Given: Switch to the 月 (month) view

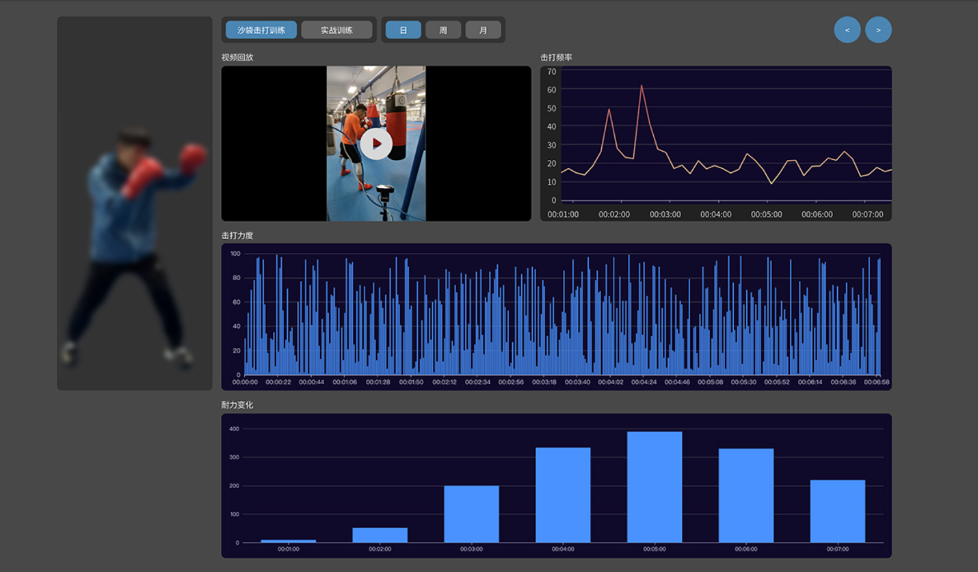Looking at the screenshot, I should pyautogui.click(x=483, y=30).
